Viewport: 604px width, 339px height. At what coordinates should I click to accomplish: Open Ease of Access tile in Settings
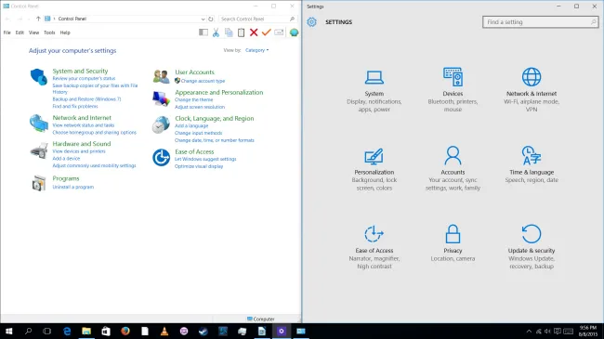click(374, 247)
